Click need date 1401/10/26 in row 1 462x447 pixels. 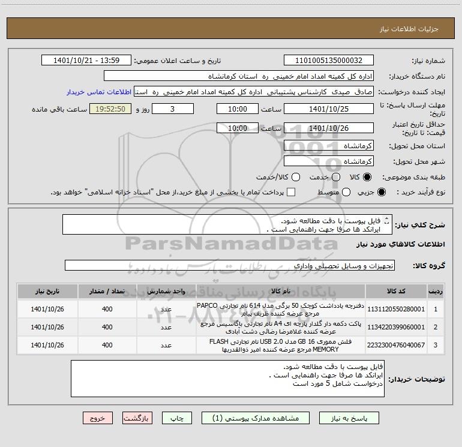click(x=47, y=309)
